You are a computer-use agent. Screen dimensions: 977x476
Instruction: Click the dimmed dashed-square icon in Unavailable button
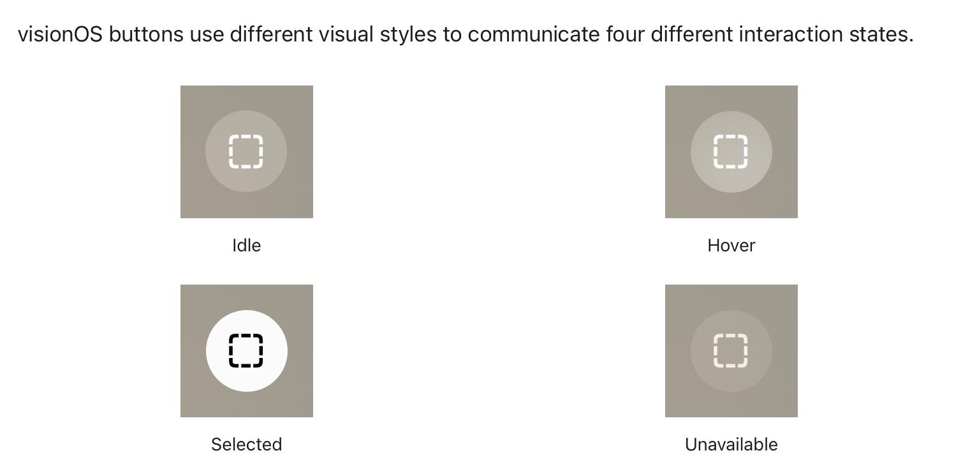tap(731, 351)
